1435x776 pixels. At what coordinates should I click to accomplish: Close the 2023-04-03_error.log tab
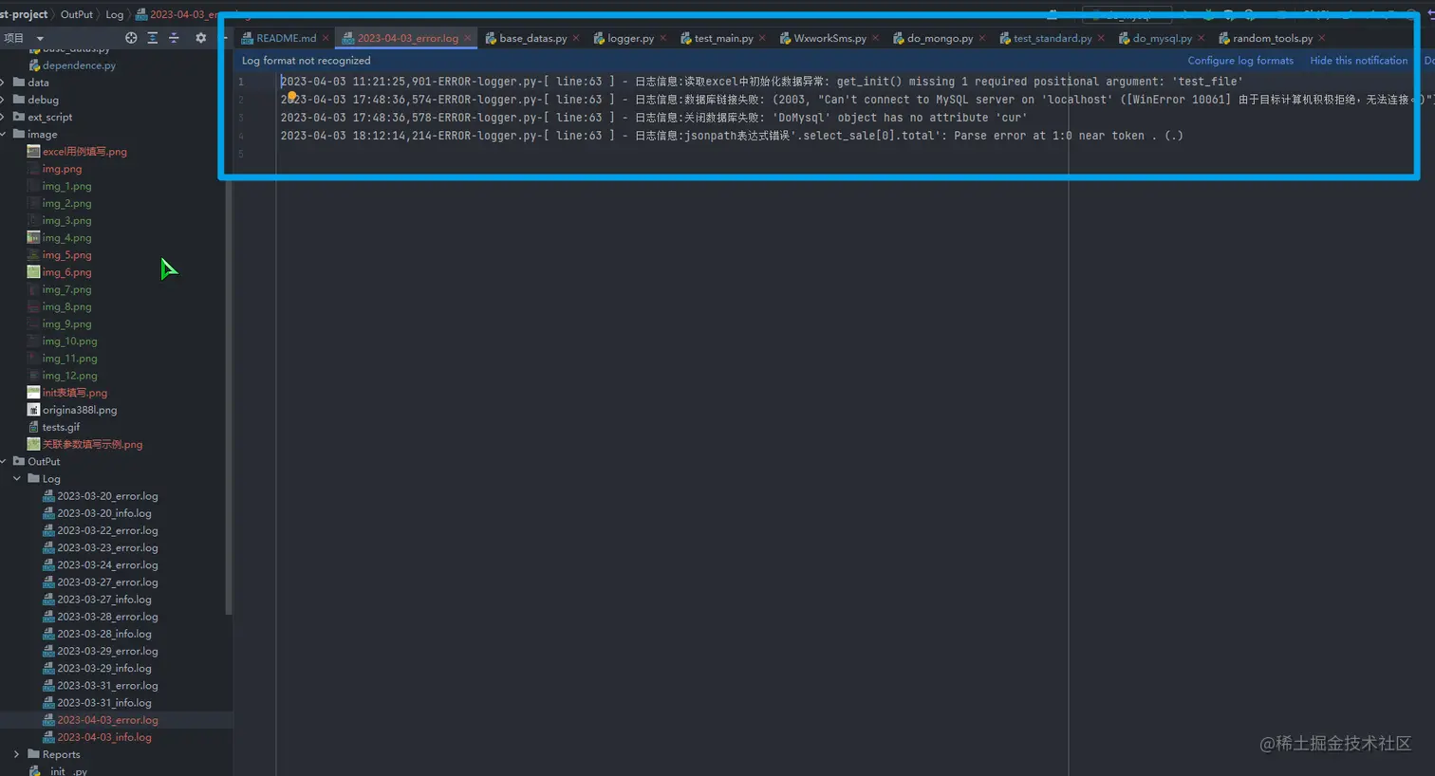point(467,38)
